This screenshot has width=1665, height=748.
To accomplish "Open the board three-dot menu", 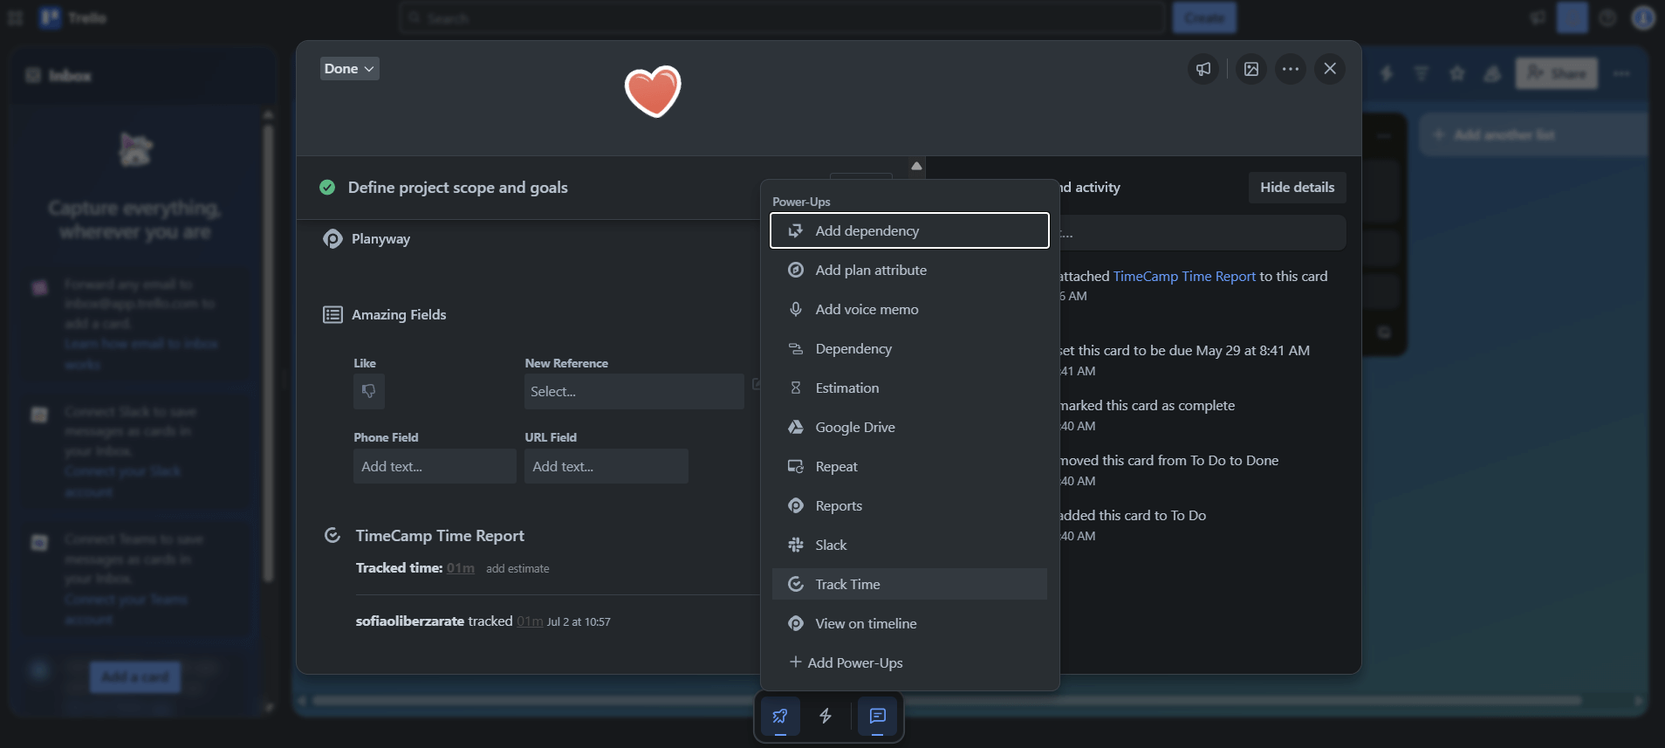I will pyautogui.click(x=1621, y=73).
